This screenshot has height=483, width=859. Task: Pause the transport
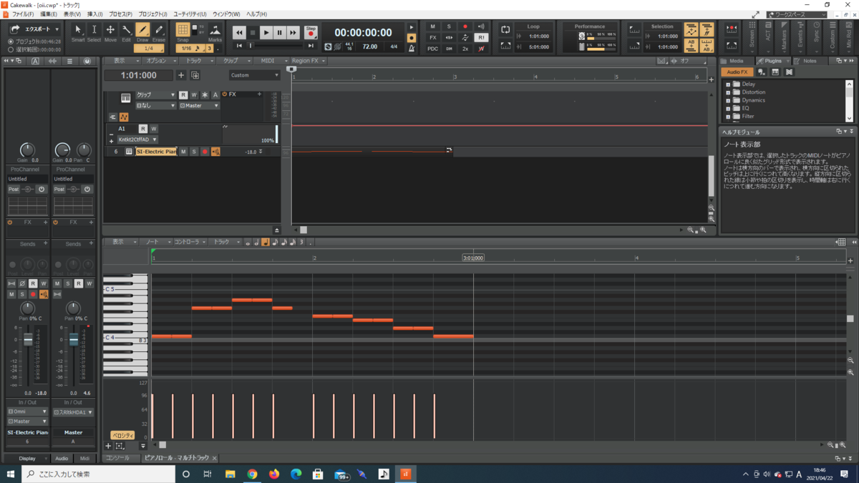click(279, 32)
